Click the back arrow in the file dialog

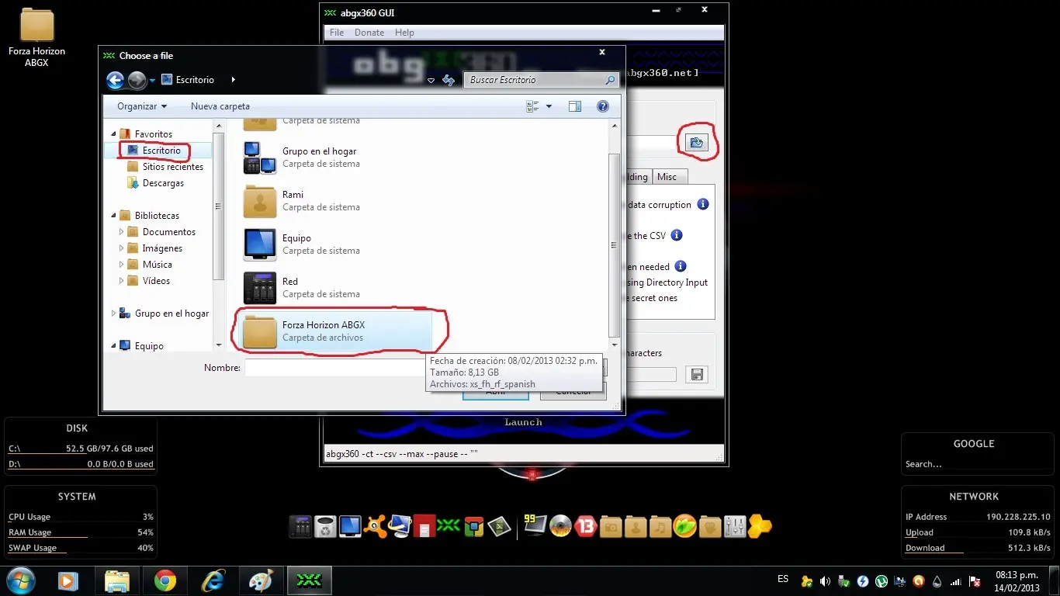pyautogui.click(x=116, y=80)
